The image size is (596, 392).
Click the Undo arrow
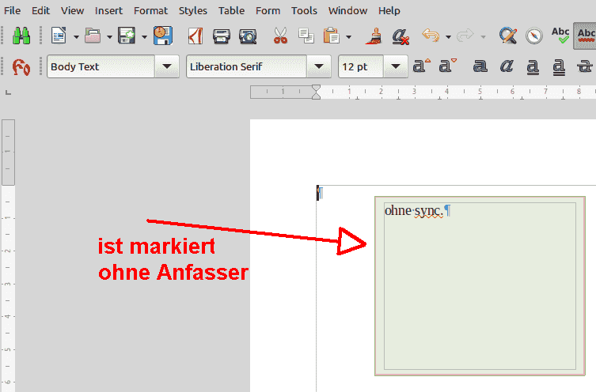tap(430, 36)
